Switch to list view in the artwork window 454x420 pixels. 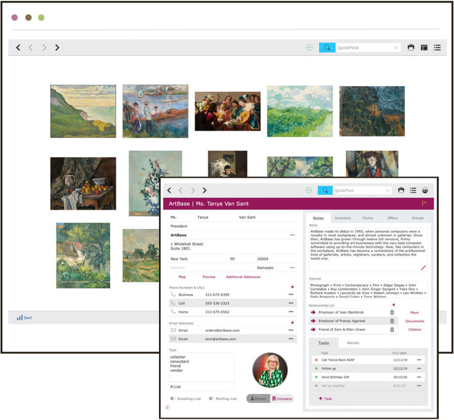click(437, 47)
